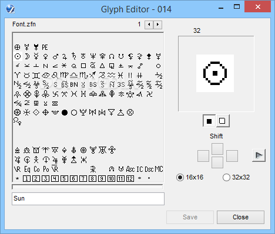Choose the Gemini twins glyph
This screenshot has height=234, width=275.
point(36,75)
